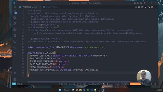Viewport: 163px width, 92px height.
Task: Open the terminal app on the taskbar
Action: 88,90
